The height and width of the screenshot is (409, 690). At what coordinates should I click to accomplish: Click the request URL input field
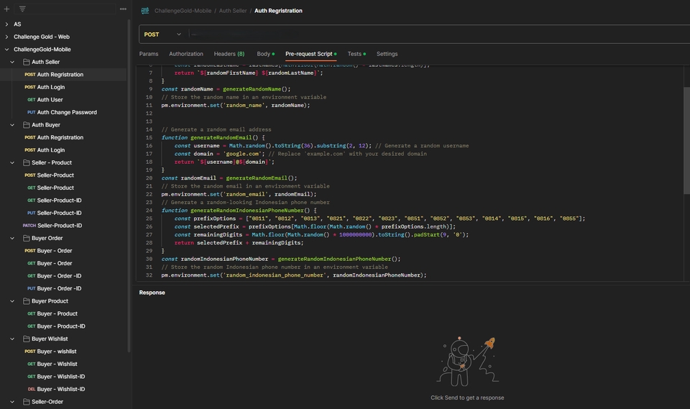(439, 35)
